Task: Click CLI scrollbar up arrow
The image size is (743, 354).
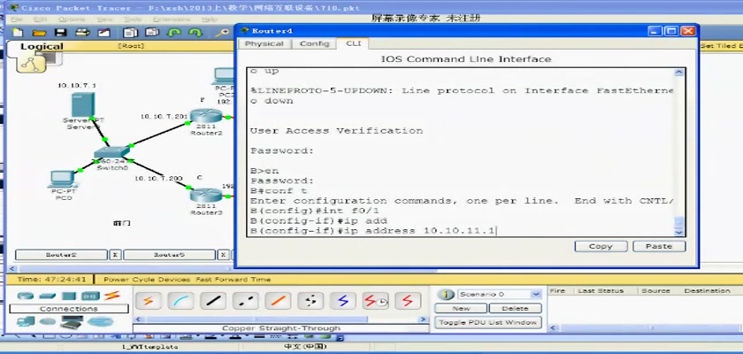Action: pos(679,73)
